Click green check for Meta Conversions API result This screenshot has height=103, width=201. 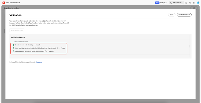click(x=13, y=51)
